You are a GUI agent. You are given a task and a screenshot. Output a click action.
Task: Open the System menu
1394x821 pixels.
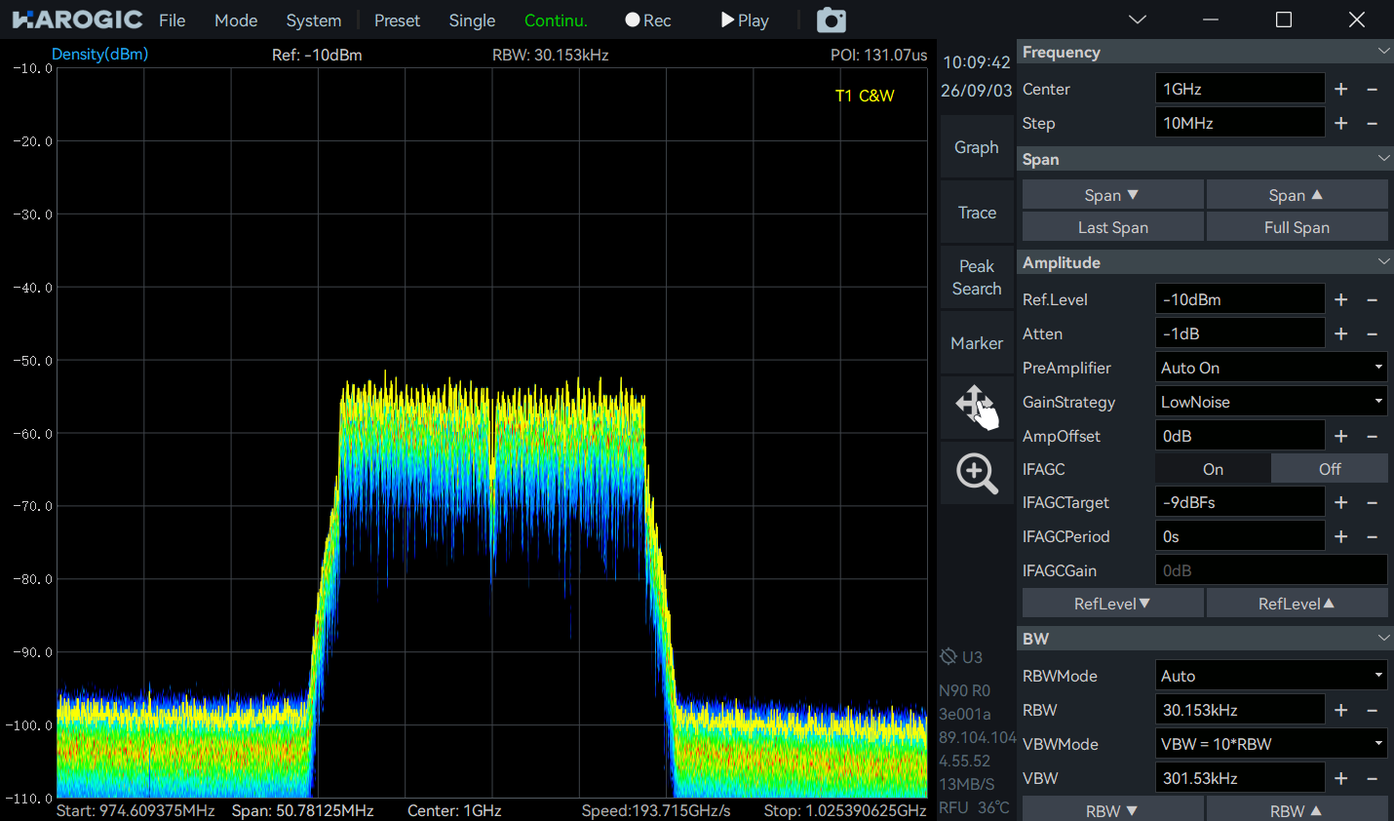point(314,20)
